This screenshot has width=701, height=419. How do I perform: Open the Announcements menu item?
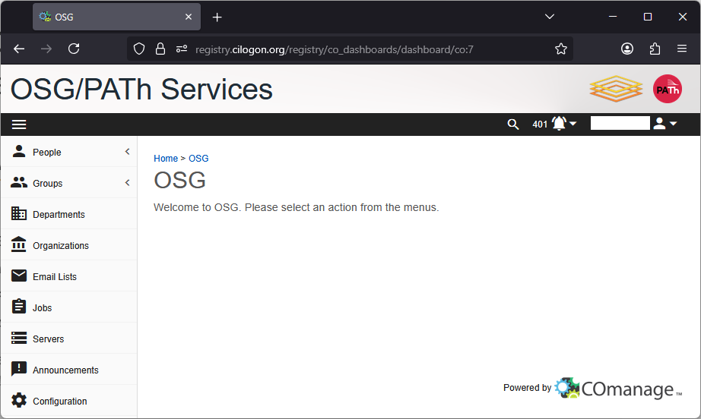coord(69,370)
